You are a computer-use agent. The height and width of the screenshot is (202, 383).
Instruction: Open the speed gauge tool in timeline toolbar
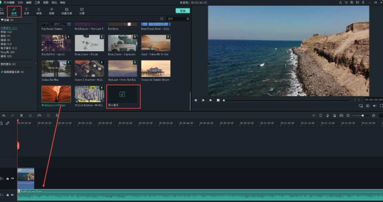coord(39,116)
